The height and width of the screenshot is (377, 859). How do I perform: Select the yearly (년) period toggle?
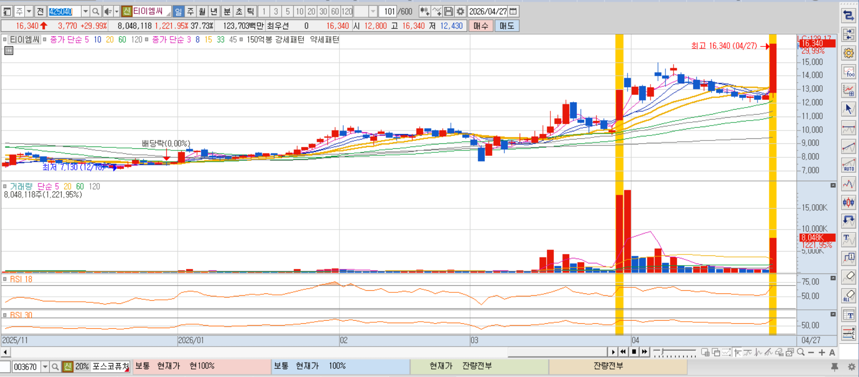(214, 11)
